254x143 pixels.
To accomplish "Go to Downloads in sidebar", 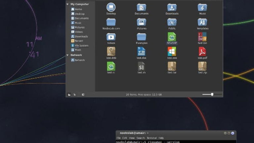I will tap(79, 36).
